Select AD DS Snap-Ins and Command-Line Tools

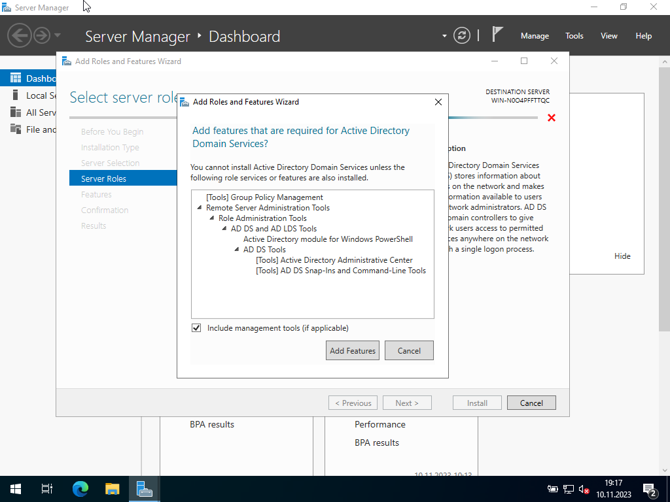coord(341,270)
